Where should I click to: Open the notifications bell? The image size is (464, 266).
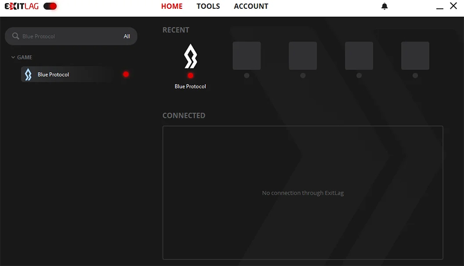[385, 6]
